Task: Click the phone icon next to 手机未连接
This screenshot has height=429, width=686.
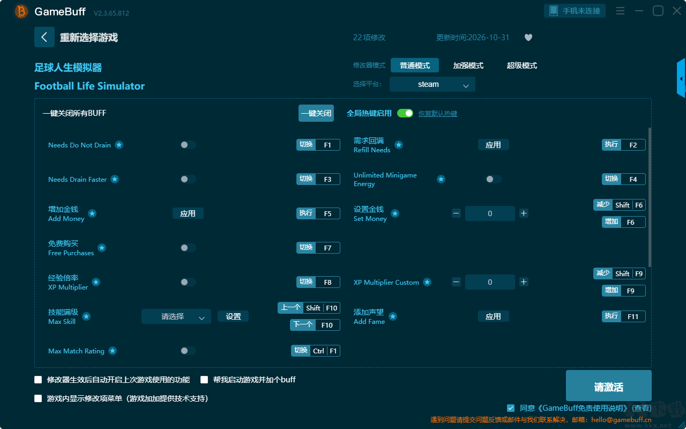Action: click(554, 11)
